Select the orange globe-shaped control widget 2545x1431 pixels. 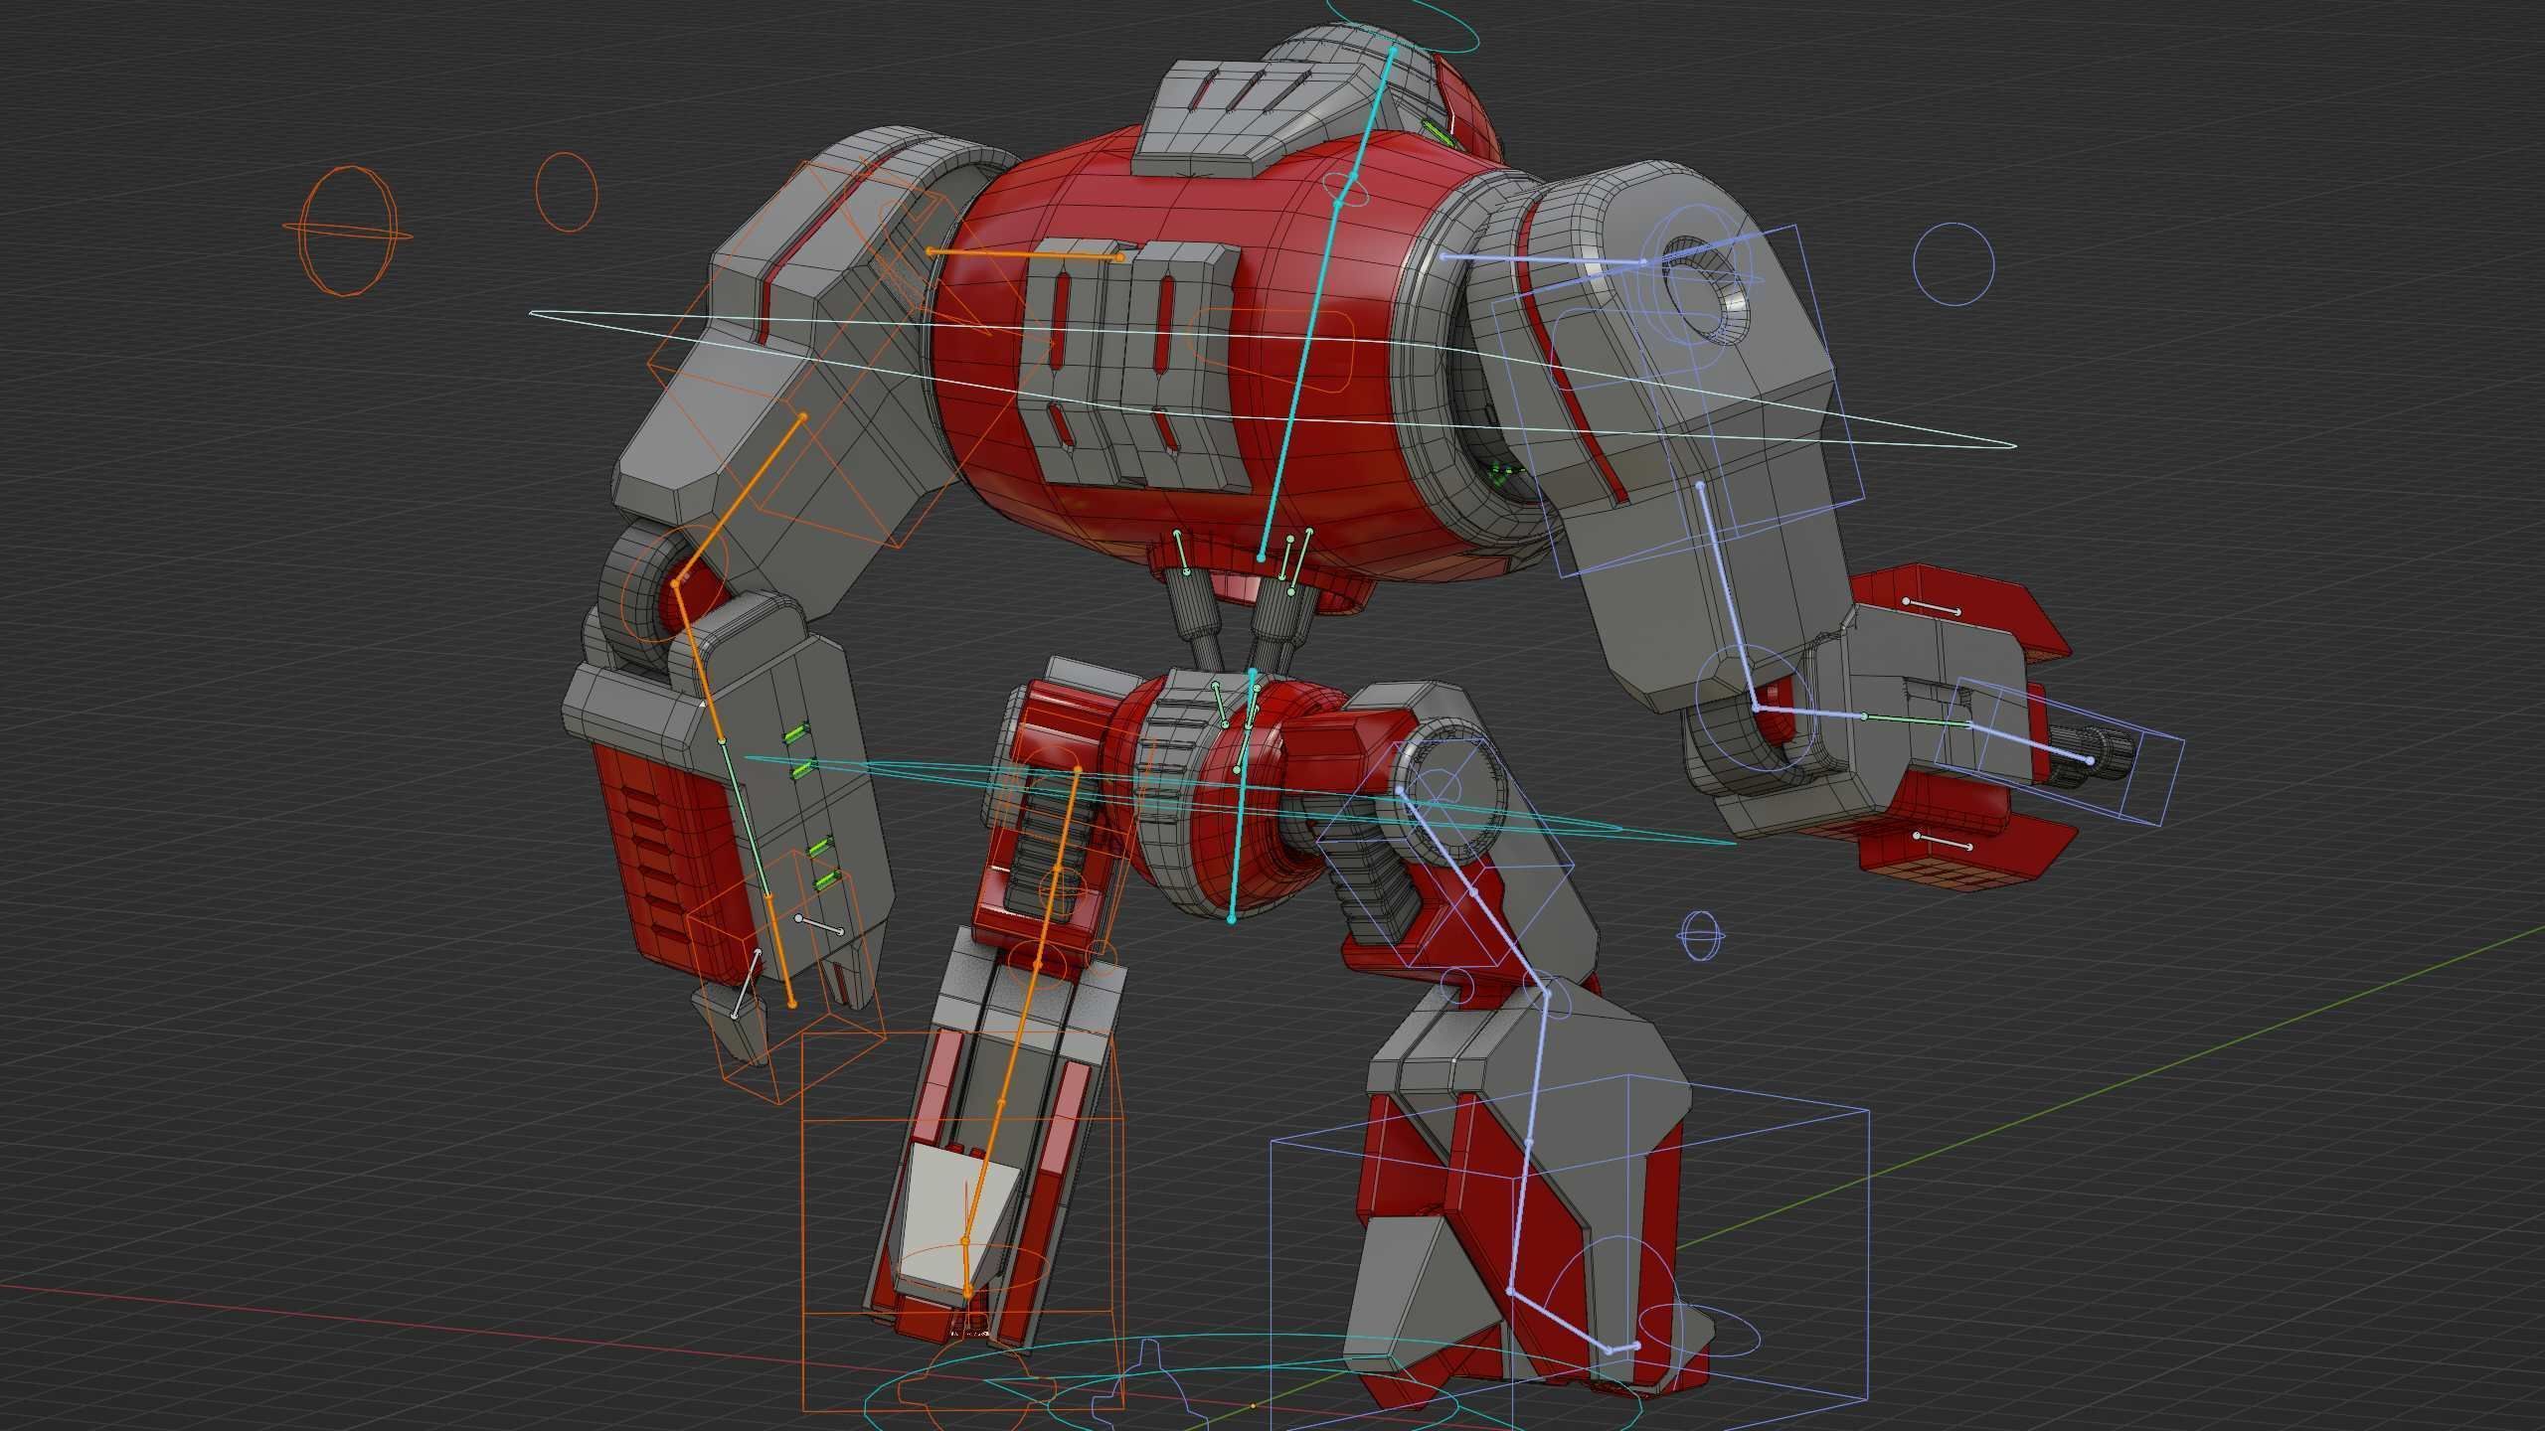(347, 231)
